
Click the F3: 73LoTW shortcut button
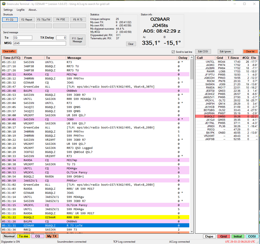coord(44,20)
